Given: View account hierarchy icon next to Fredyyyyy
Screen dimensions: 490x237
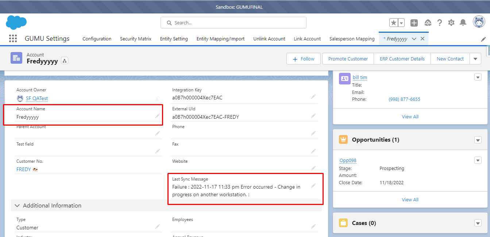Looking at the screenshot, I should coord(65,61).
